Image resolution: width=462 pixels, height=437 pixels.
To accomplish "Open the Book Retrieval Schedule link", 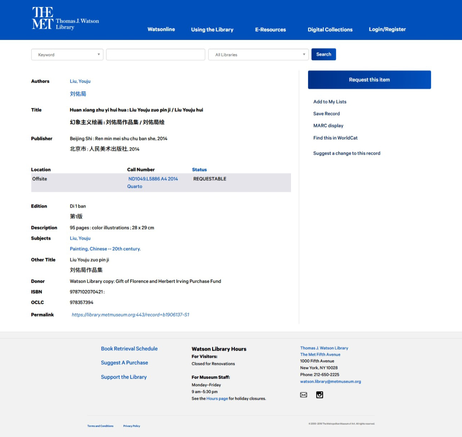I will [x=129, y=349].
